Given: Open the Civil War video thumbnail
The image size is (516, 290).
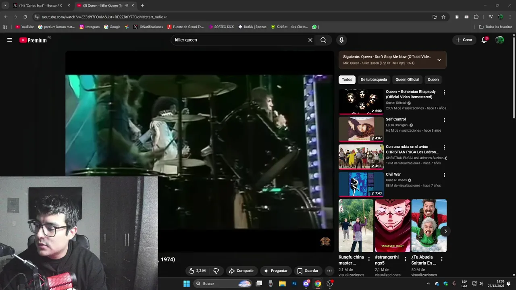Looking at the screenshot, I should [x=361, y=184].
